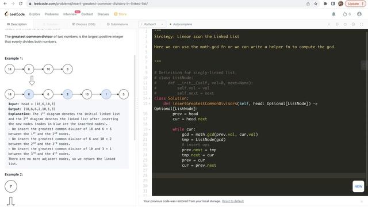The width and height of the screenshot is (368, 207).
Task: Toggle fullscreen editor icon
Action: coord(362,24)
